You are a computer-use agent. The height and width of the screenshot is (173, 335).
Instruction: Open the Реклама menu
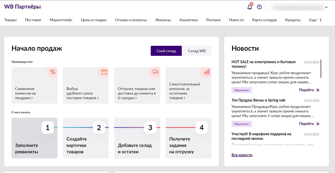coord(214,20)
